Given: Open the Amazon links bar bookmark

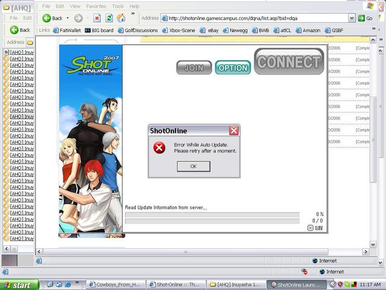Looking at the screenshot, I should point(308,30).
